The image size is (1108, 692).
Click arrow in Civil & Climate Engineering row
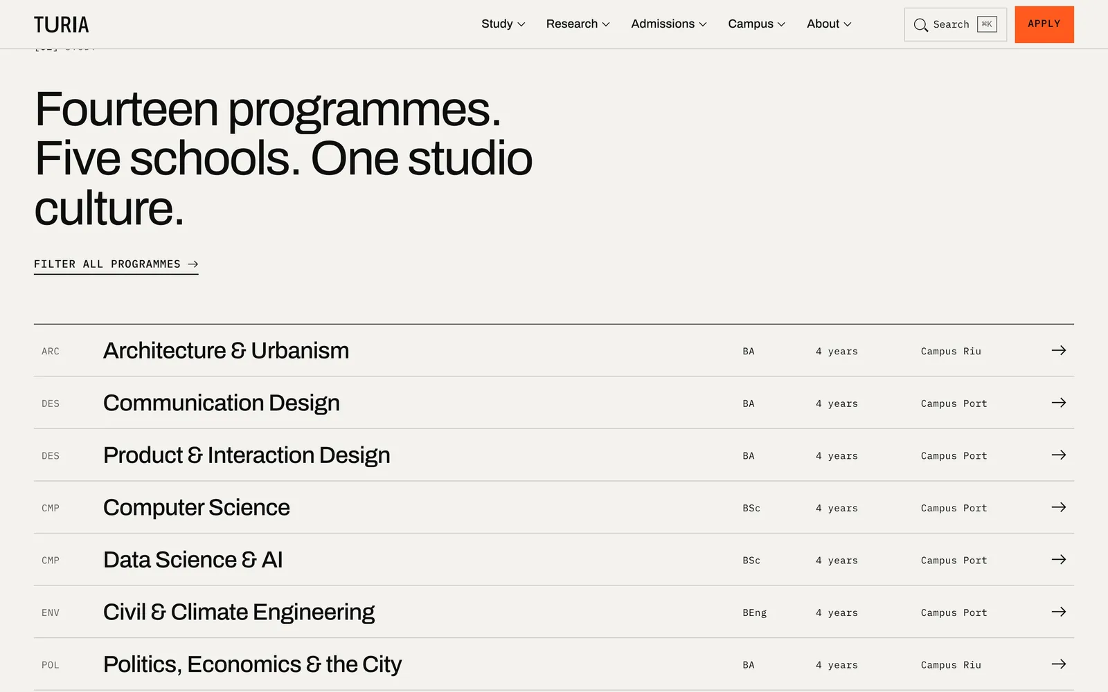pos(1058,612)
